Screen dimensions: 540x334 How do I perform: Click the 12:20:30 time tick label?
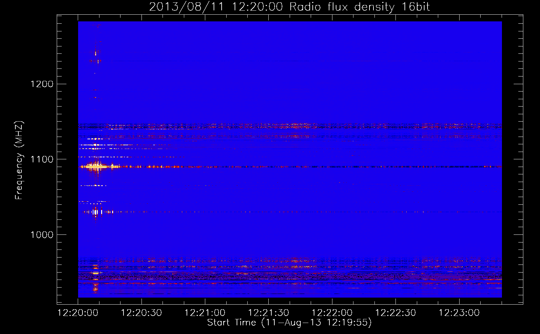tap(142, 313)
